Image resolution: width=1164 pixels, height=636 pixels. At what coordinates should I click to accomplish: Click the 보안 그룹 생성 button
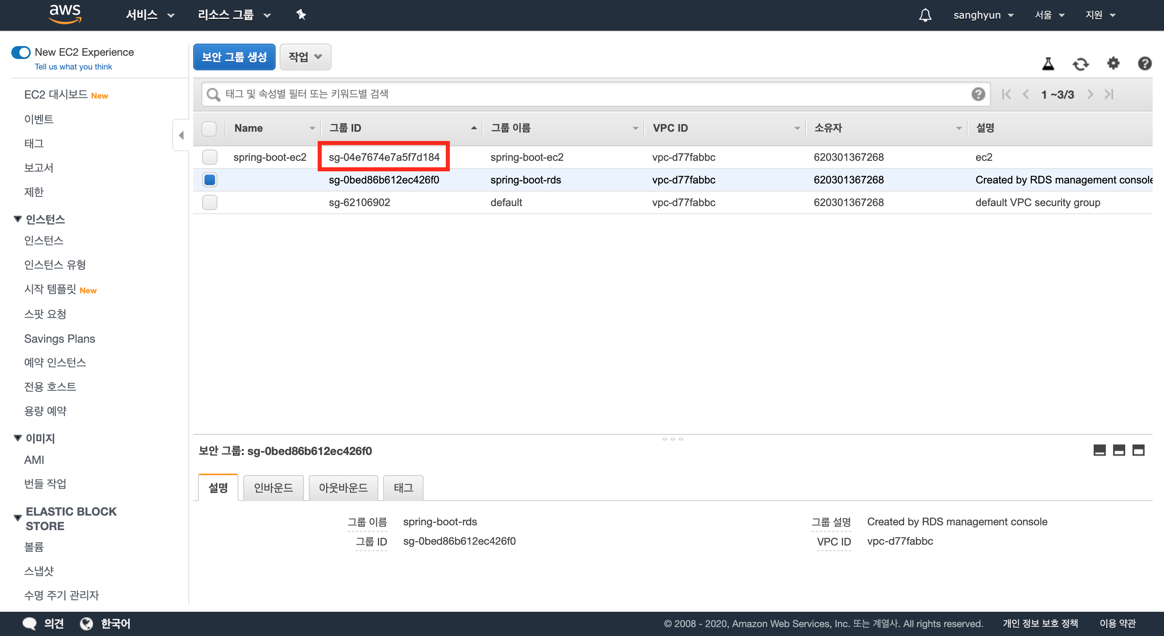pyautogui.click(x=234, y=57)
